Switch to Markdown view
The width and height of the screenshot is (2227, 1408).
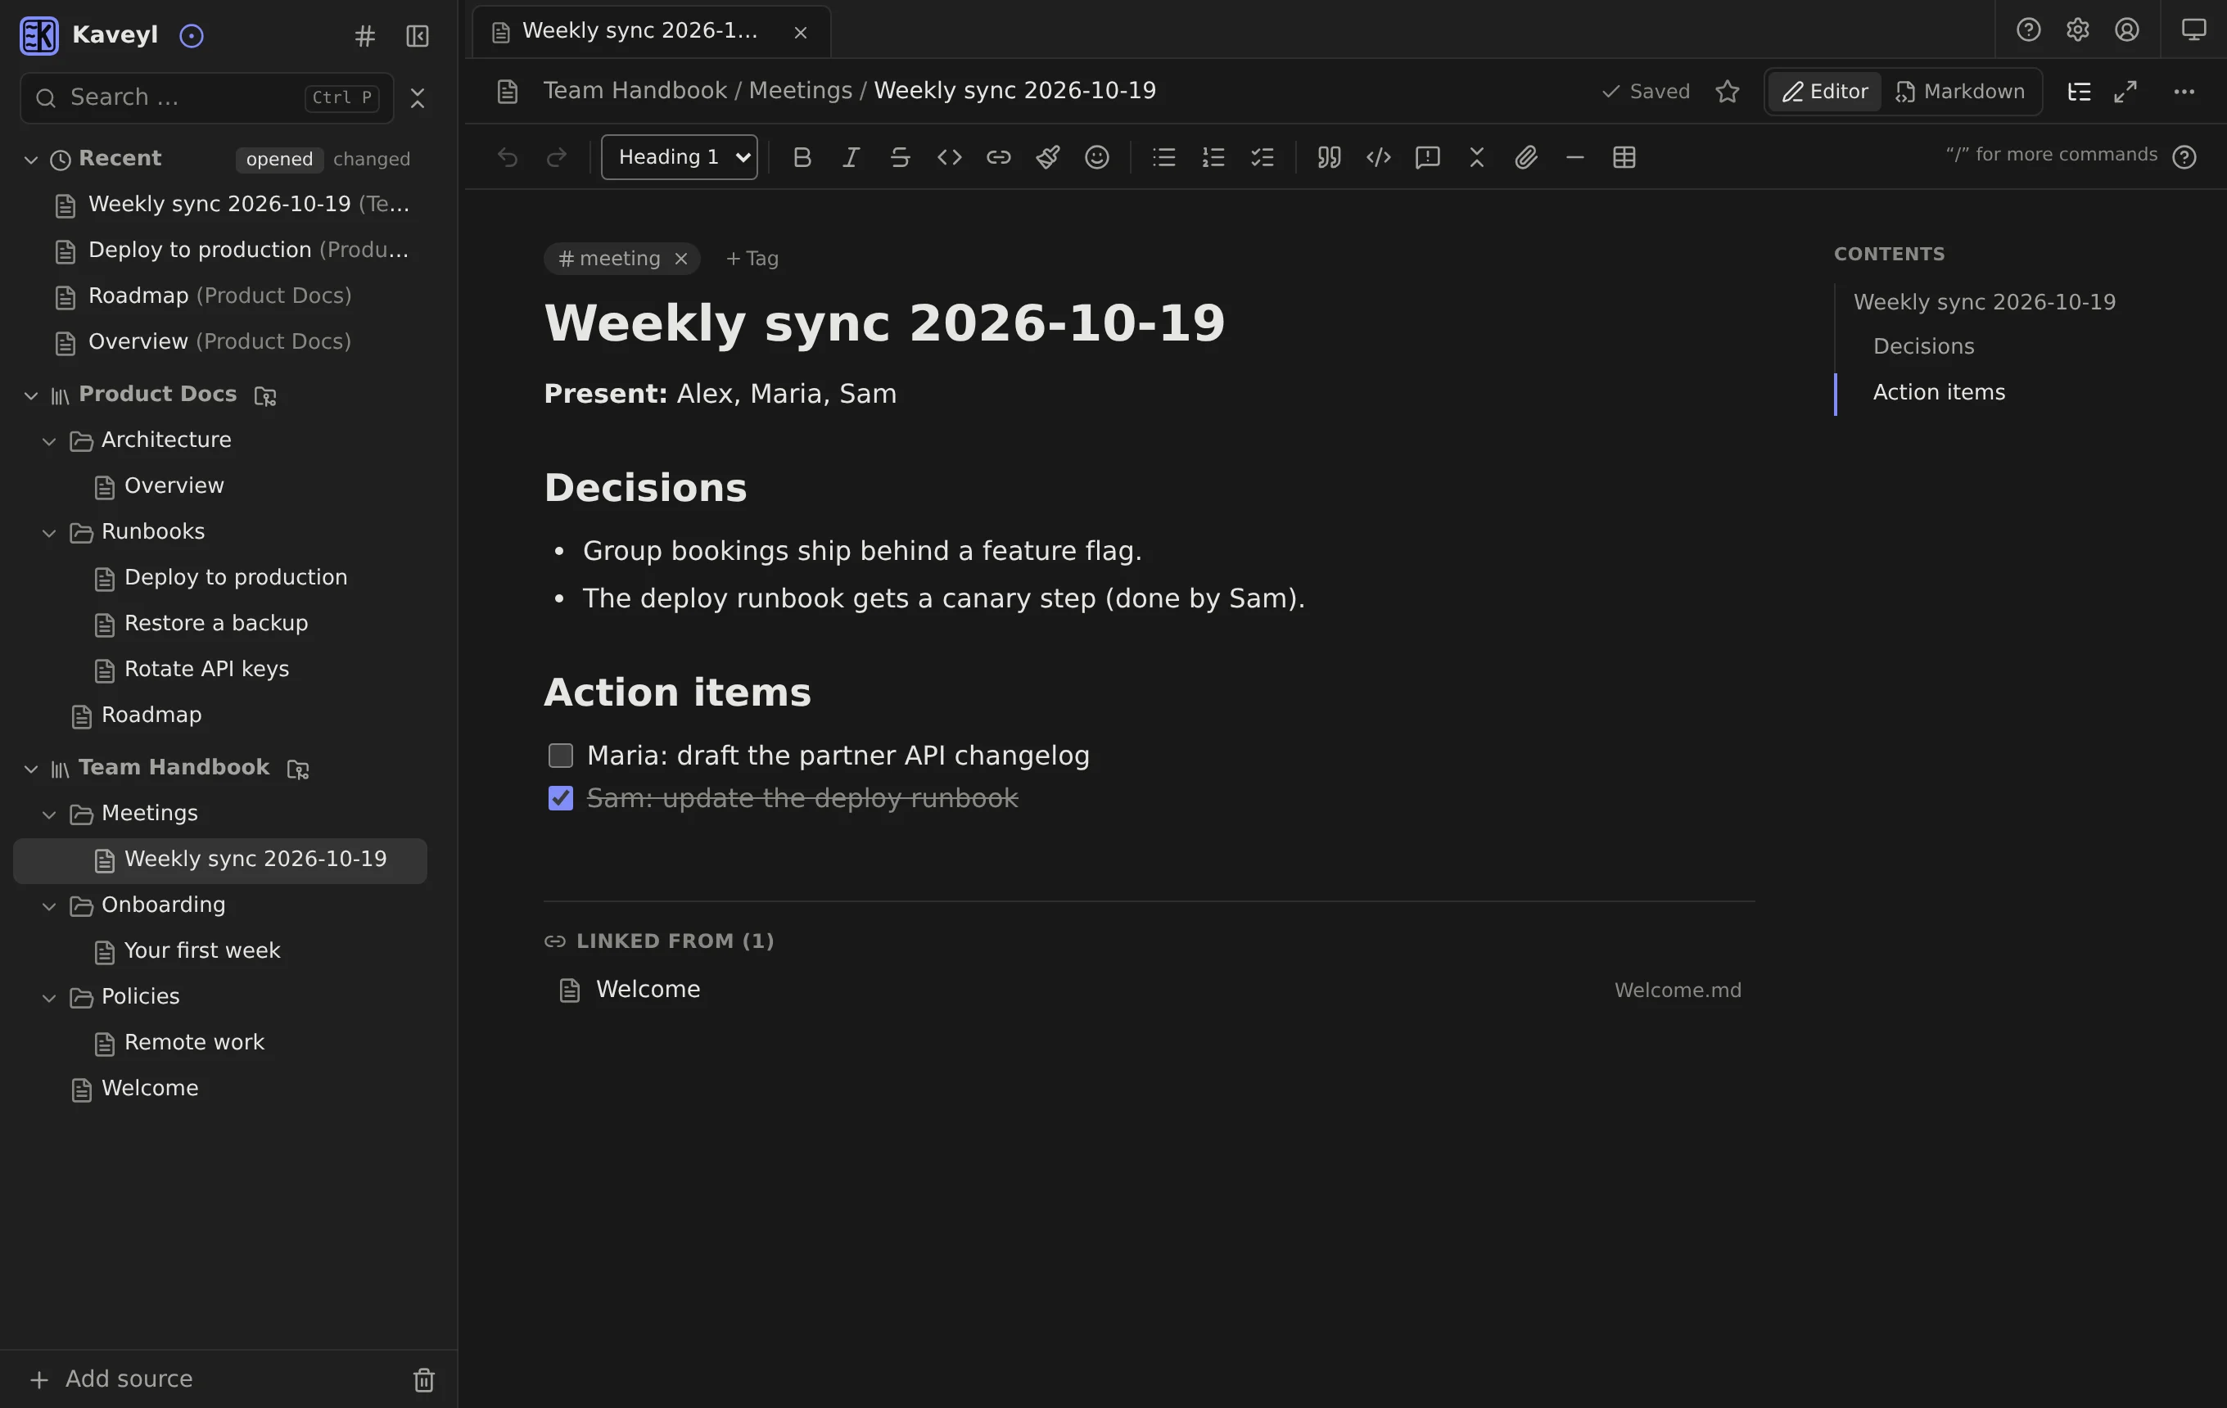(x=1961, y=92)
